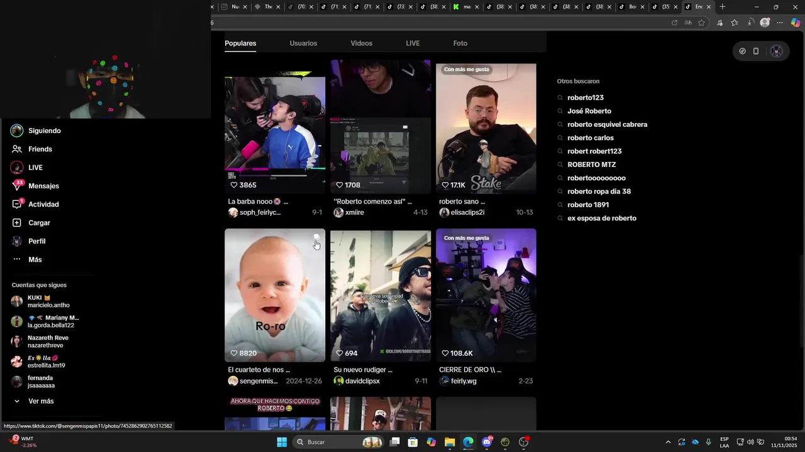Switch to the LIVE results tab

tap(413, 43)
